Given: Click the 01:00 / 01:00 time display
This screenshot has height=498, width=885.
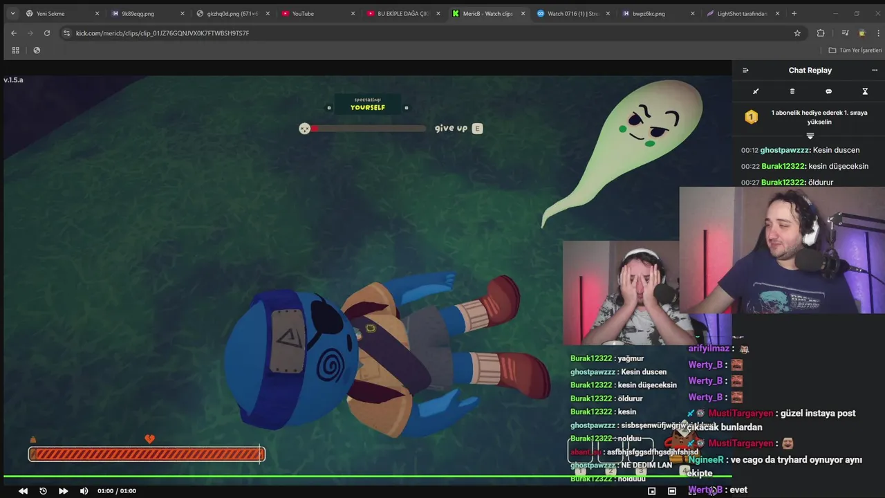Looking at the screenshot, I should (116, 491).
